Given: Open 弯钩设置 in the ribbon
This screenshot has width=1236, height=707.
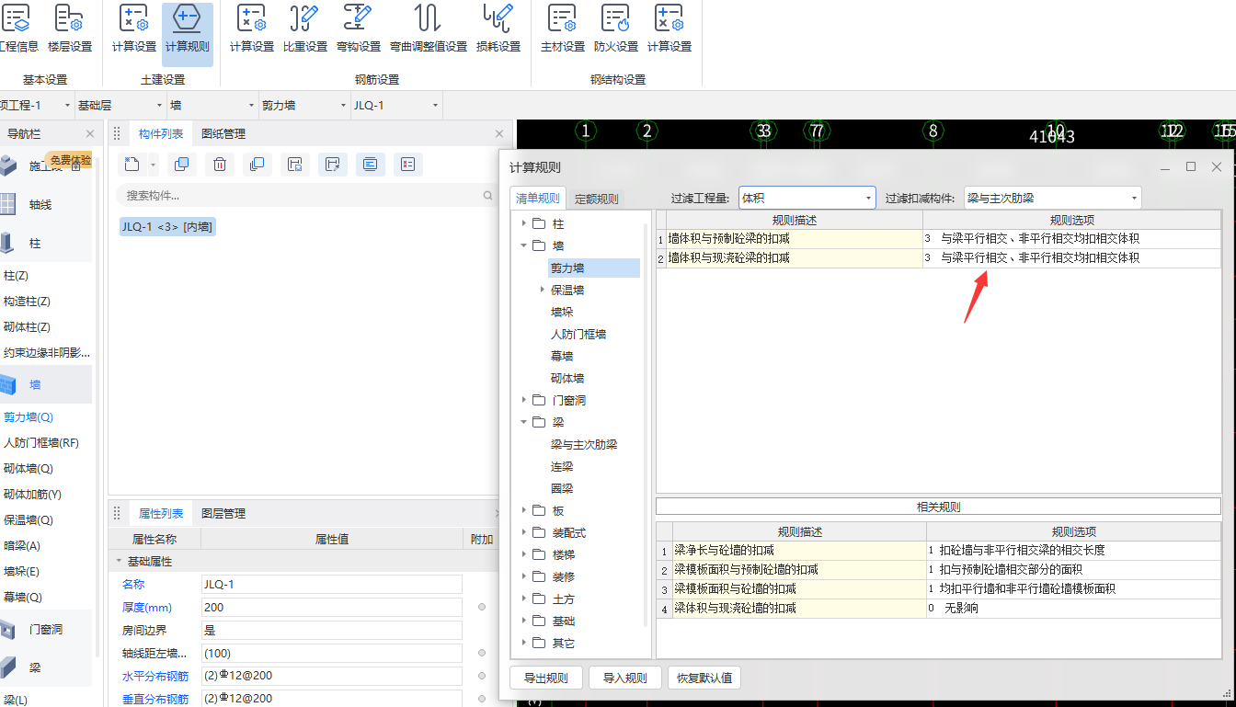Looking at the screenshot, I should pyautogui.click(x=359, y=29).
